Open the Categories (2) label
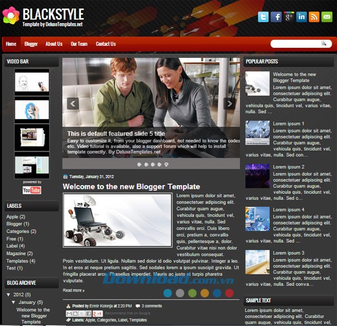 tap(21, 232)
